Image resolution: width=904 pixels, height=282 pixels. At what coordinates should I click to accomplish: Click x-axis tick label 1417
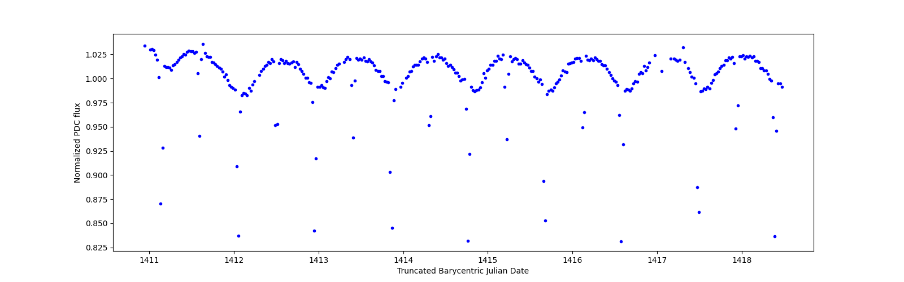pyautogui.click(x=657, y=260)
